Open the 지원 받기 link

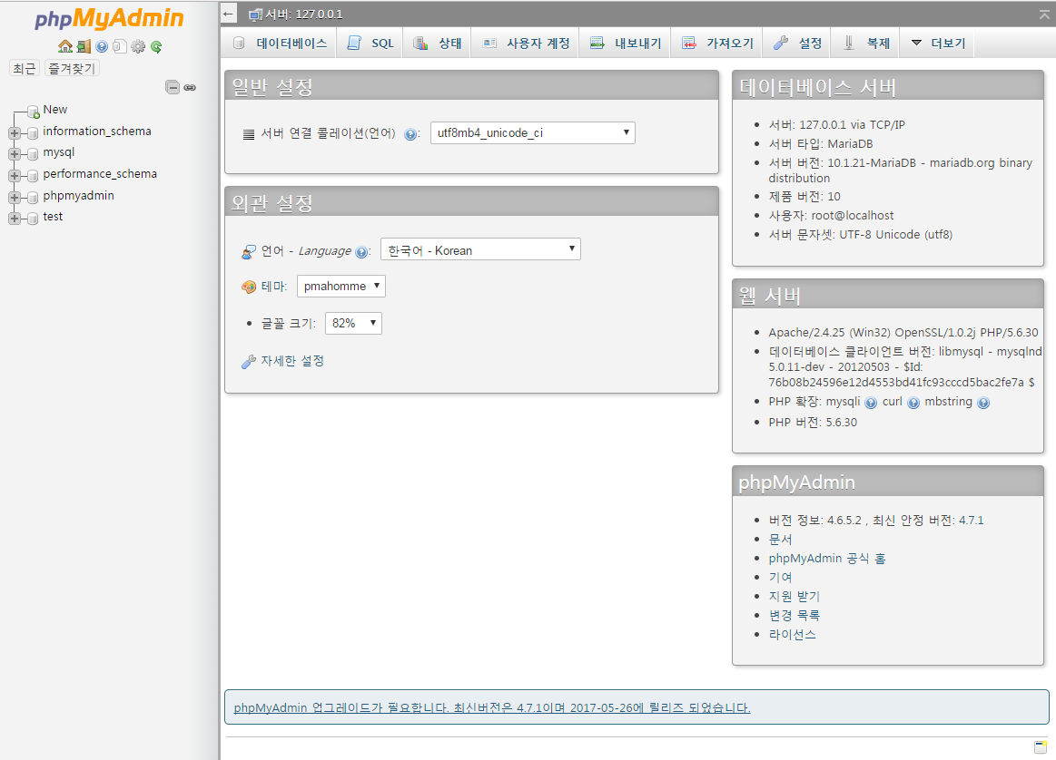tap(794, 596)
